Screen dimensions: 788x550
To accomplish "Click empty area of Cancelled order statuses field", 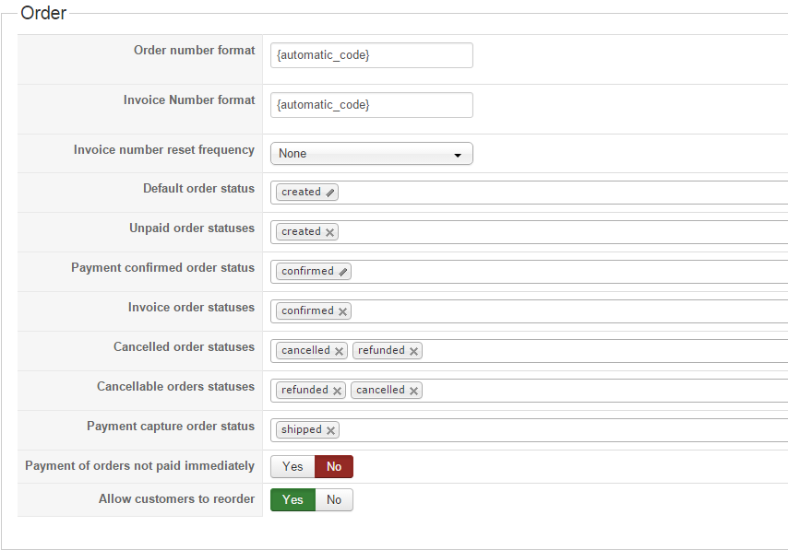I will (600, 351).
